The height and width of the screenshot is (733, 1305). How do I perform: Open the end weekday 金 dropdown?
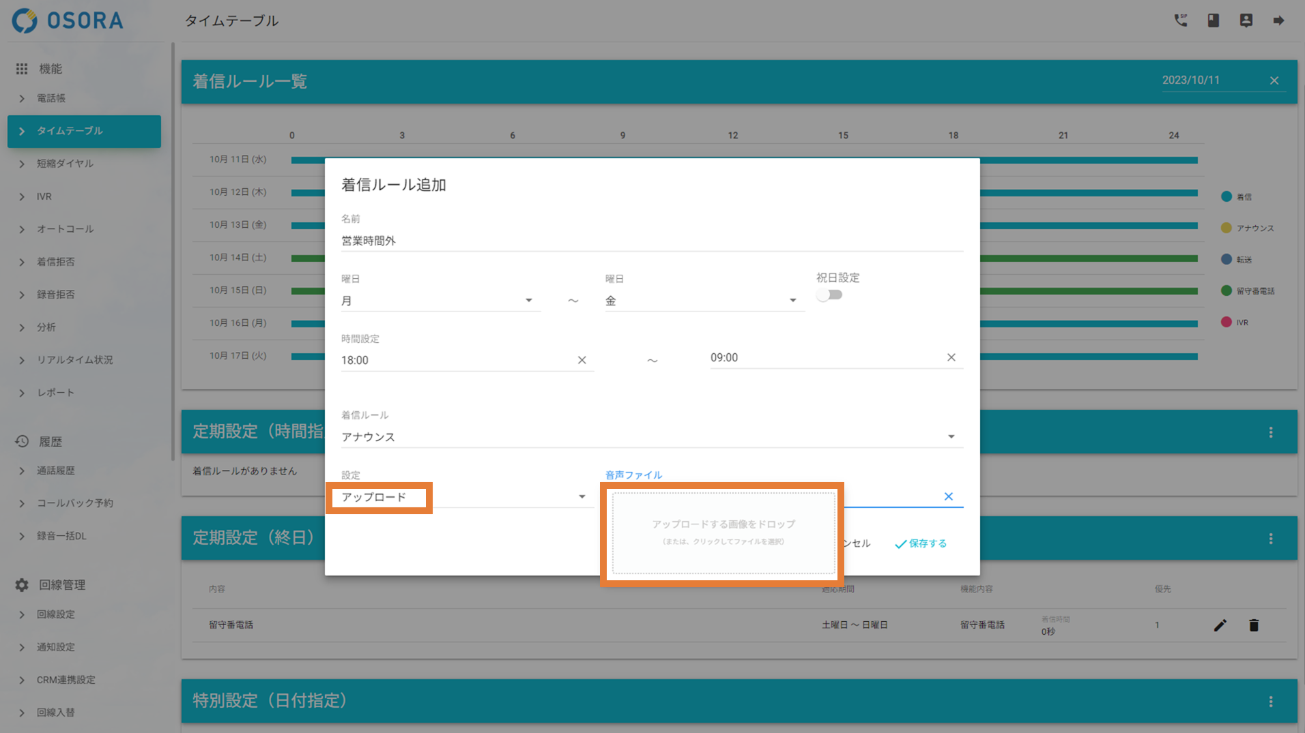tap(703, 301)
